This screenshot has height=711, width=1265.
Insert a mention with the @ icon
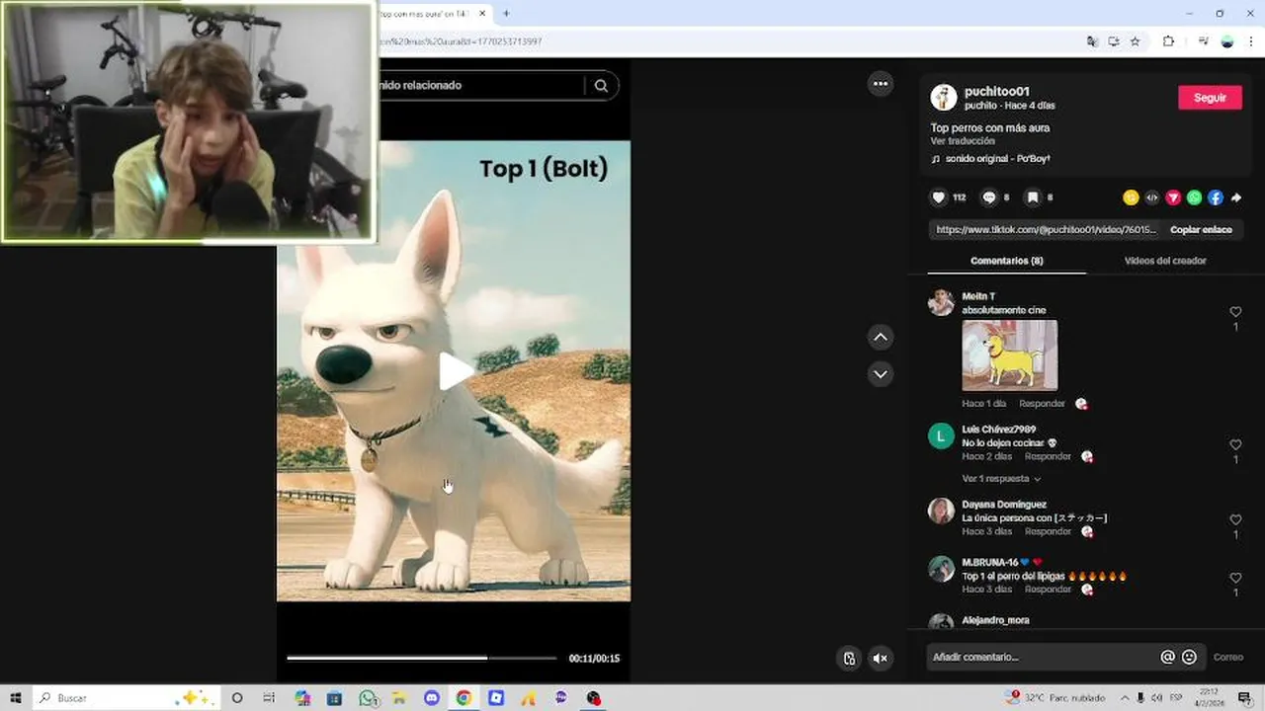(1167, 657)
